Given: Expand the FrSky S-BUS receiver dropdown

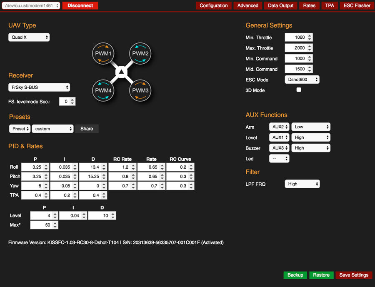Looking at the screenshot, I should tap(39, 87).
